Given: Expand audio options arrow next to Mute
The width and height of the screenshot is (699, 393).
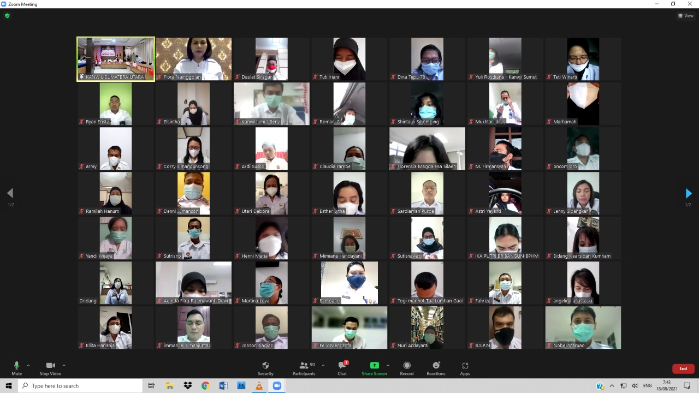Looking at the screenshot, I should 28,366.
